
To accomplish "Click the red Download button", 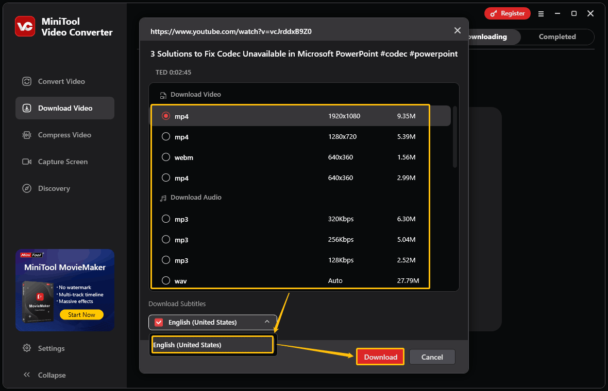I will (x=380, y=357).
